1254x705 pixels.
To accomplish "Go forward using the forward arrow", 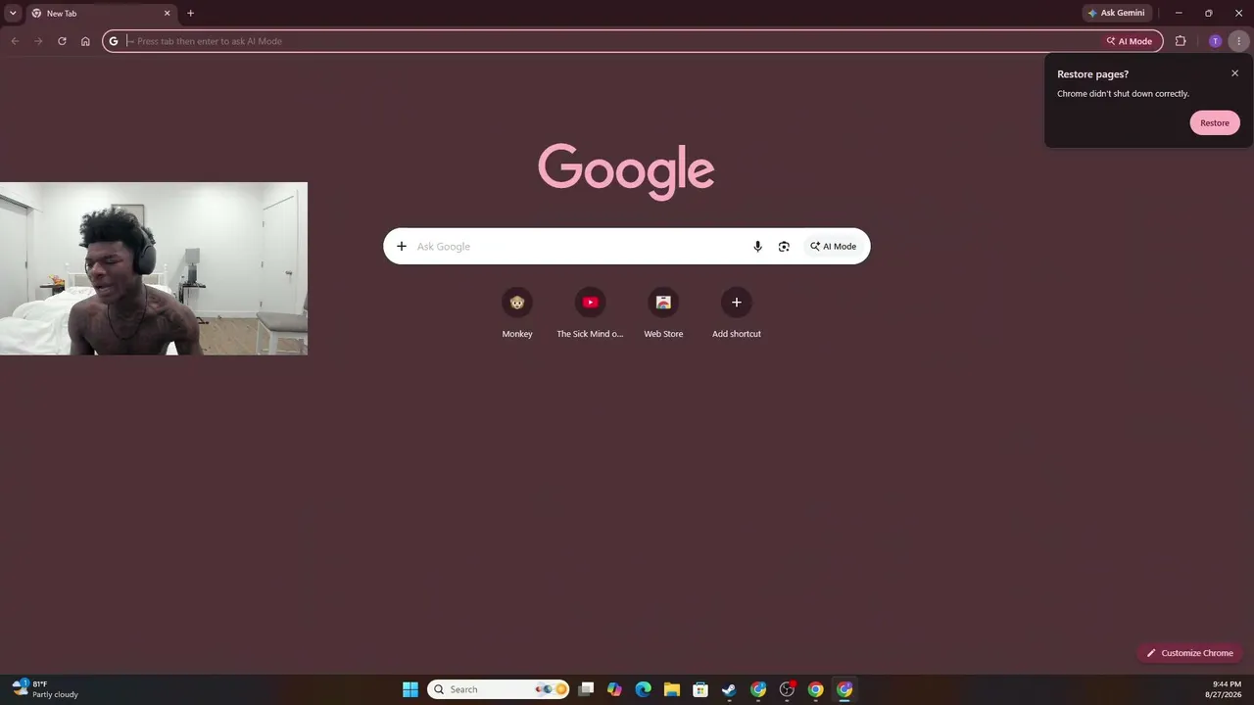I will [38, 41].
